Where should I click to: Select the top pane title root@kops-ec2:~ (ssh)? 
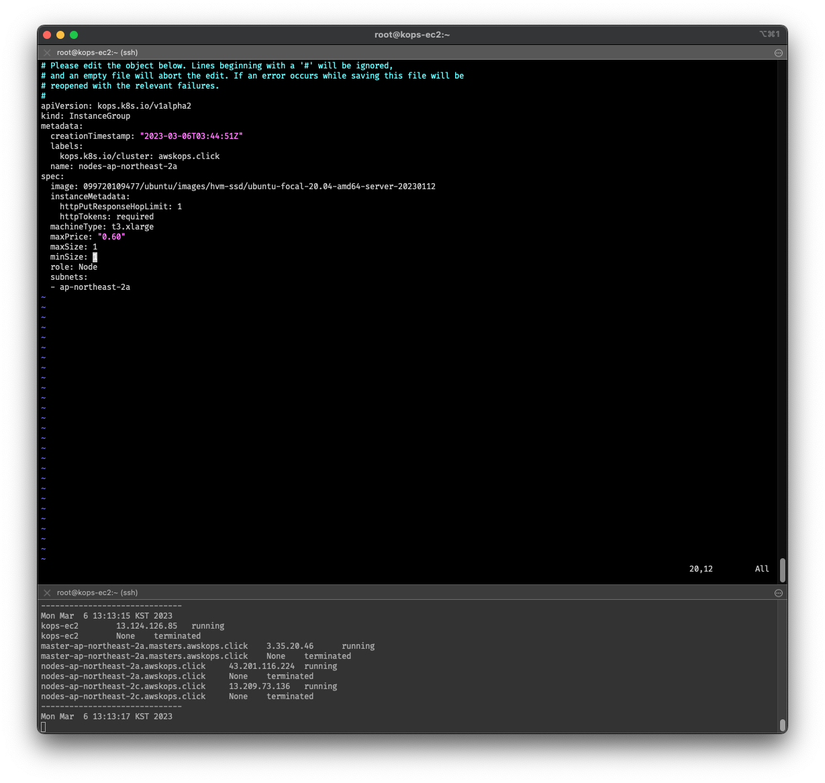tap(97, 52)
